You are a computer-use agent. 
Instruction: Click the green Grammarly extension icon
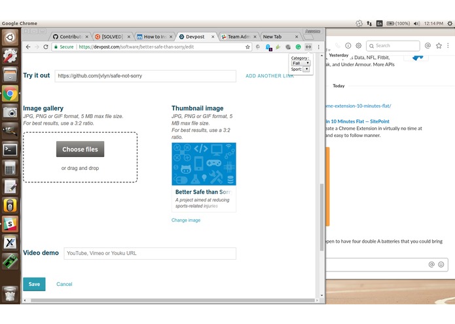pyautogui.click(x=298, y=47)
